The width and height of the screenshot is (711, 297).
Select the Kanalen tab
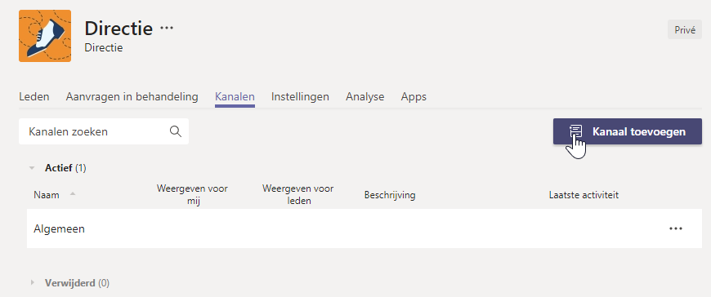pos(235,96)
